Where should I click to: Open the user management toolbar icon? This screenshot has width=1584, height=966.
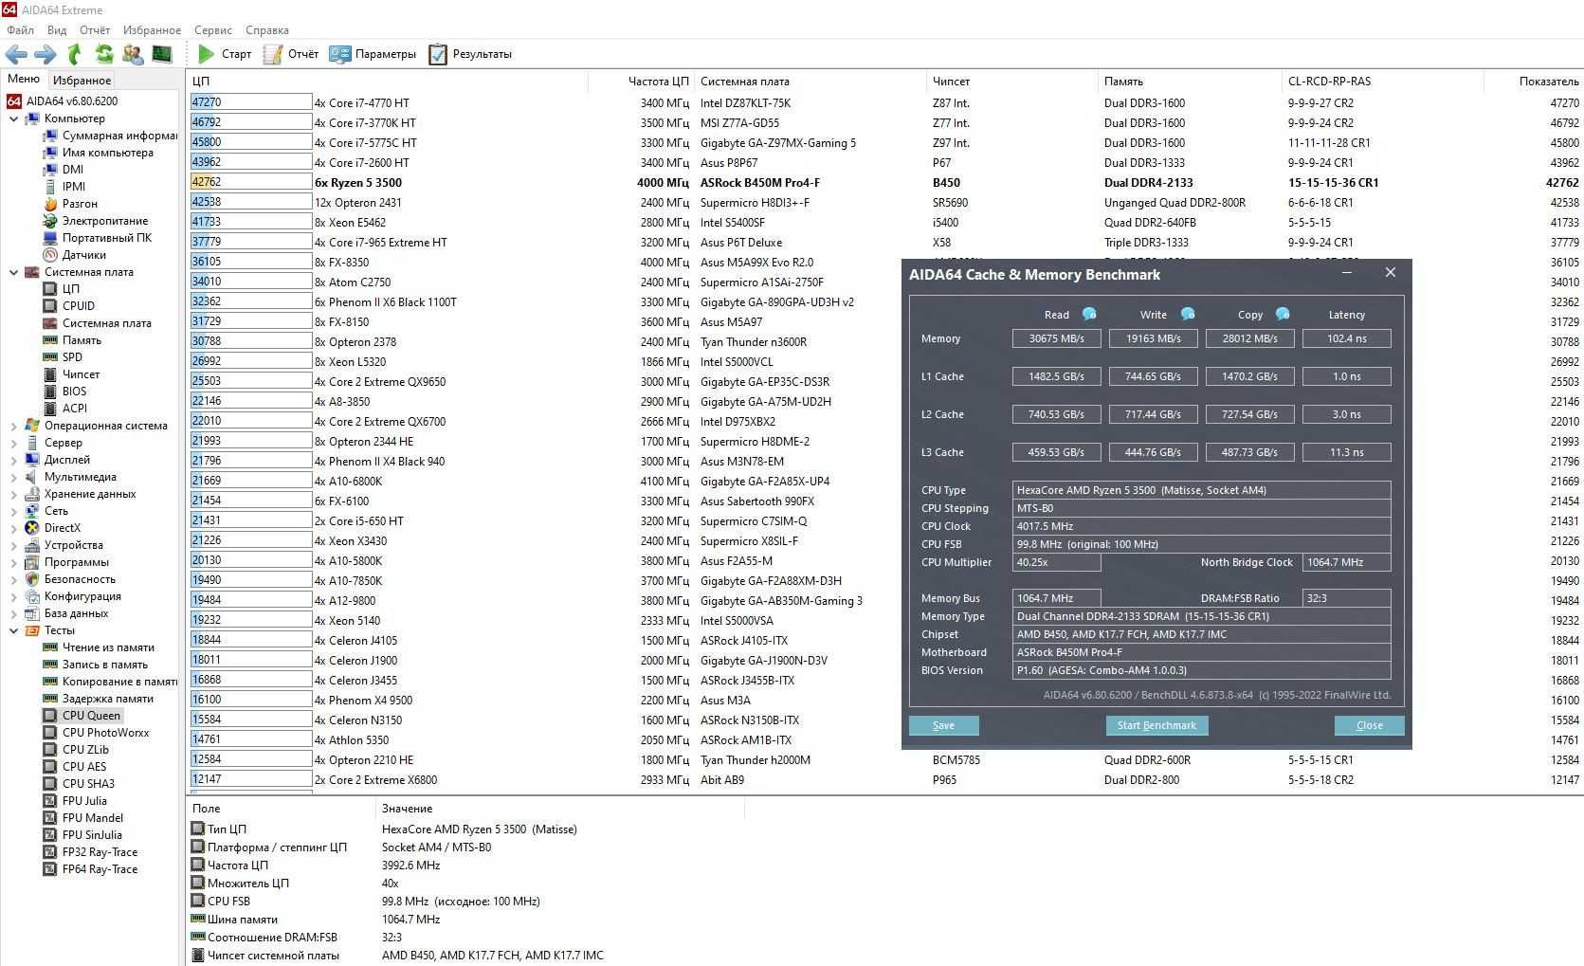[134, 54]
